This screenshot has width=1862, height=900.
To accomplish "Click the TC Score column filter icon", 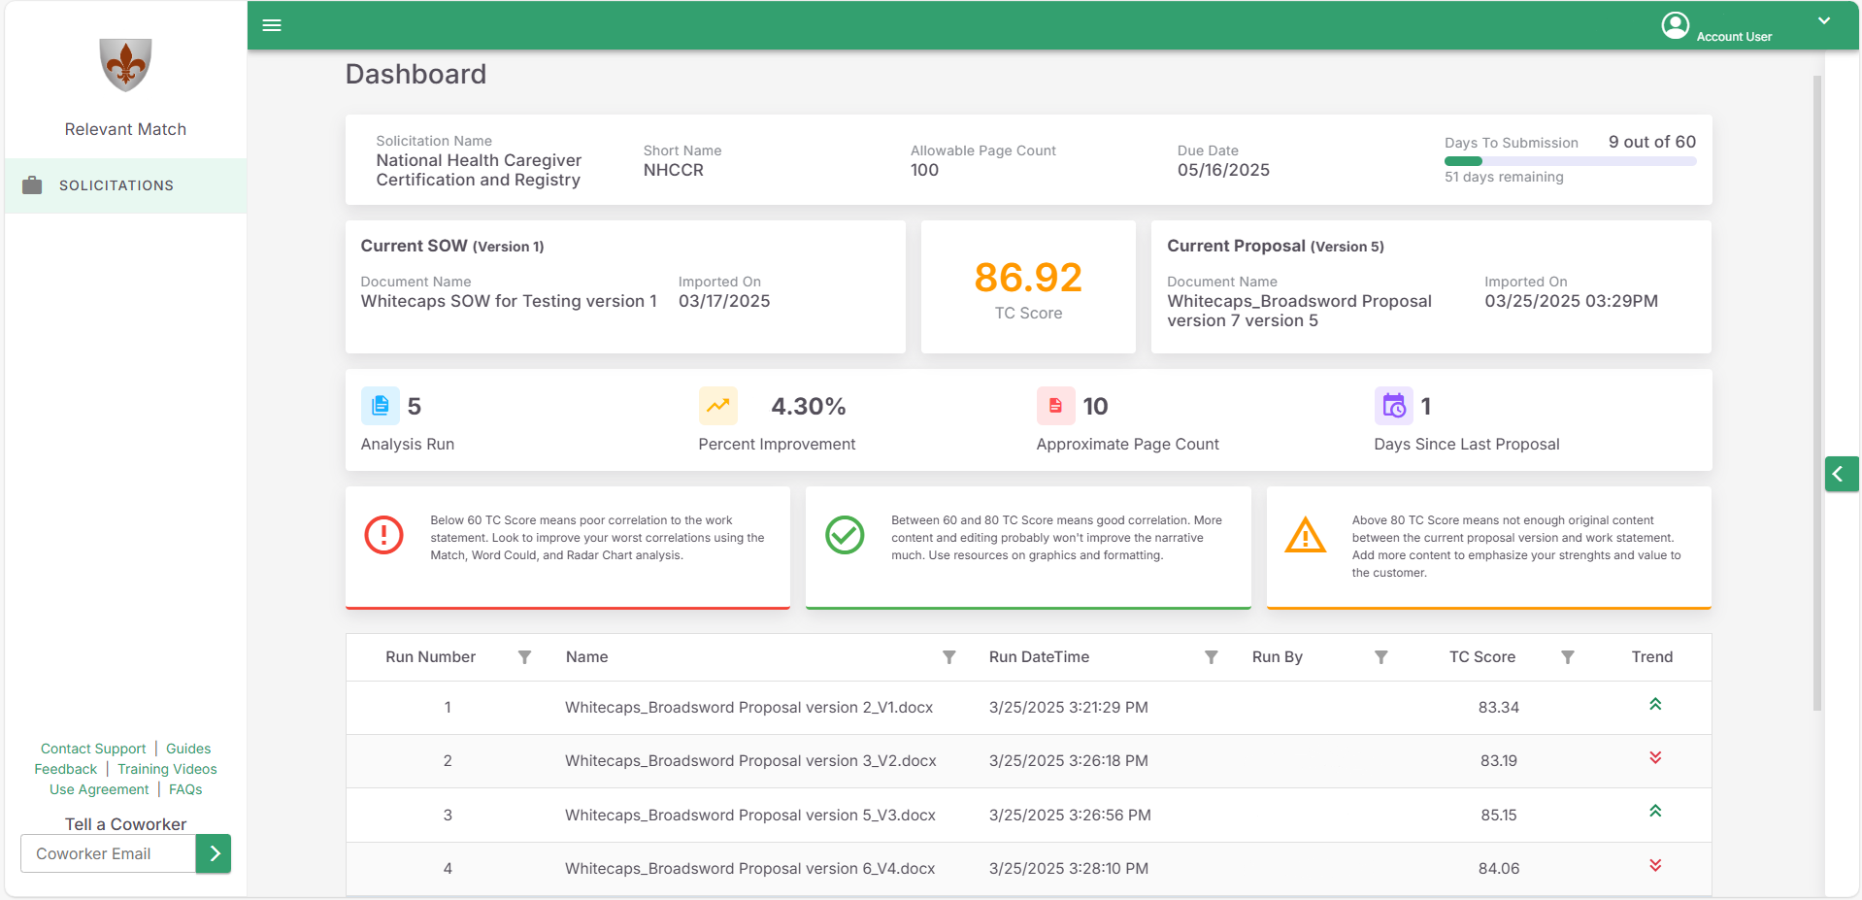I will pyautogui.click(x=1567, y=657).
